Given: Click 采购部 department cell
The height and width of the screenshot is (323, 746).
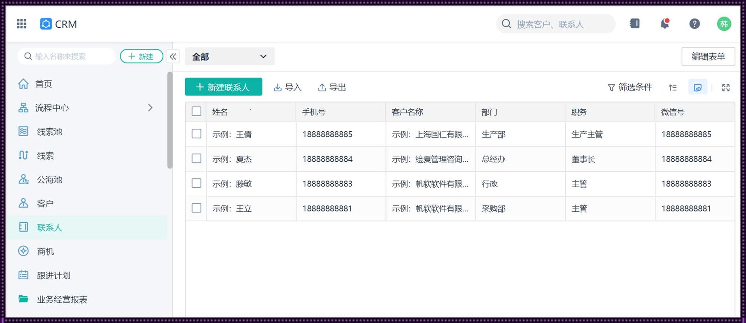Looking at the screenshot, I should pyautogui.click(x=520, y=209).
